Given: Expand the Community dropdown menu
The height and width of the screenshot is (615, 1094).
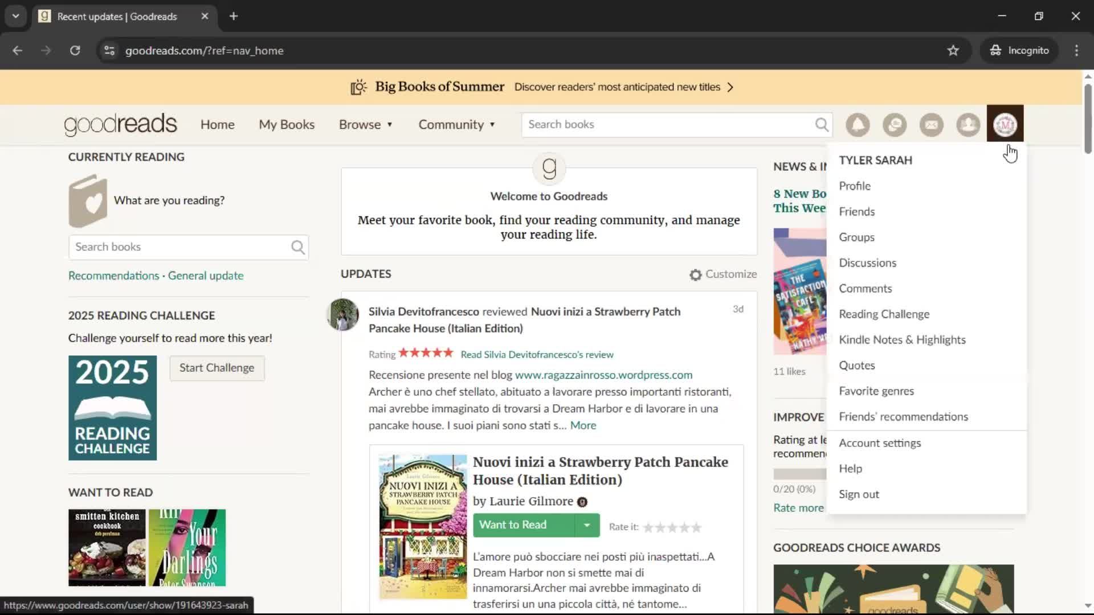Looking at the screenshot, I should point(457,125).
